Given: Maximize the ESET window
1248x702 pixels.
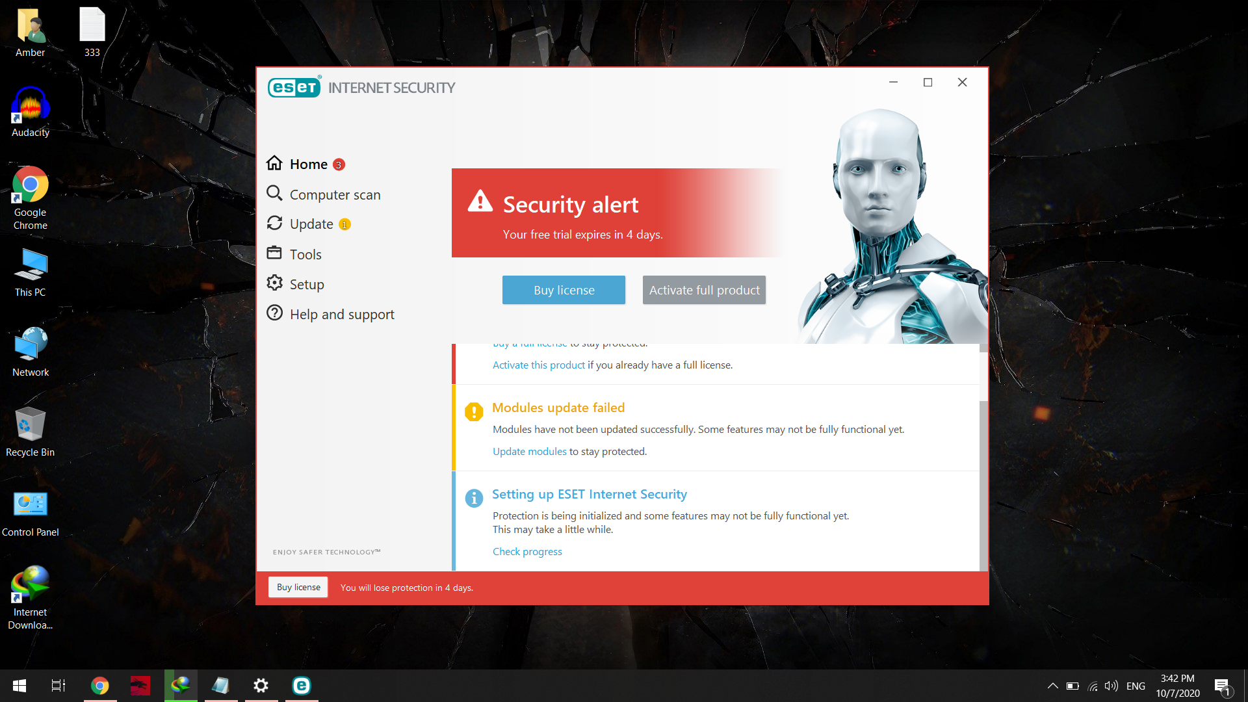Looking at the screenshot, I should [x=928, y=83].
